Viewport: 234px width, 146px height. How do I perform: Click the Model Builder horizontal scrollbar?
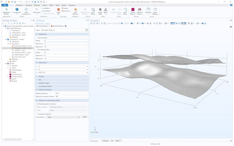click(x=13, y=139)
